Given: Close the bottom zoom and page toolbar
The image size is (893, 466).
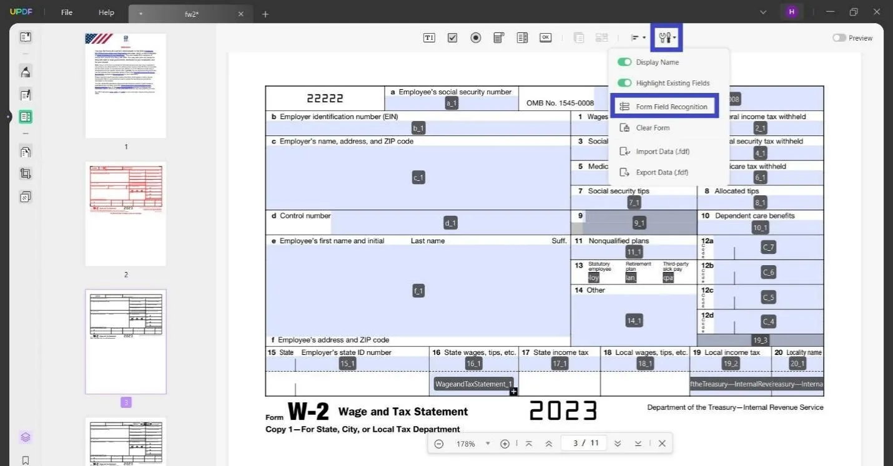Looking at the screenshot, I should point(662,444).
